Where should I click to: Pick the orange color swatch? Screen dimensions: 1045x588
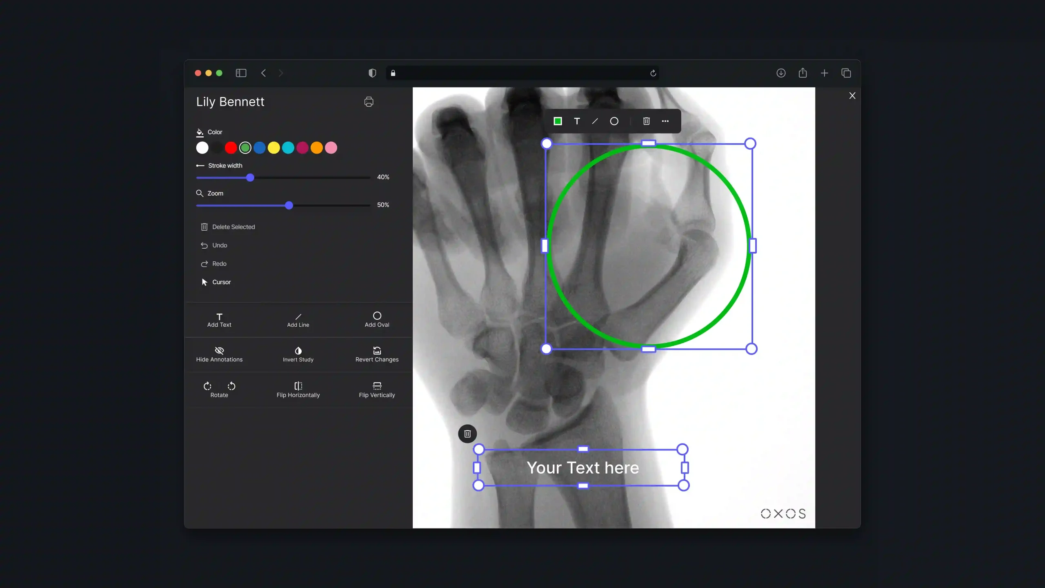point(316,148)
